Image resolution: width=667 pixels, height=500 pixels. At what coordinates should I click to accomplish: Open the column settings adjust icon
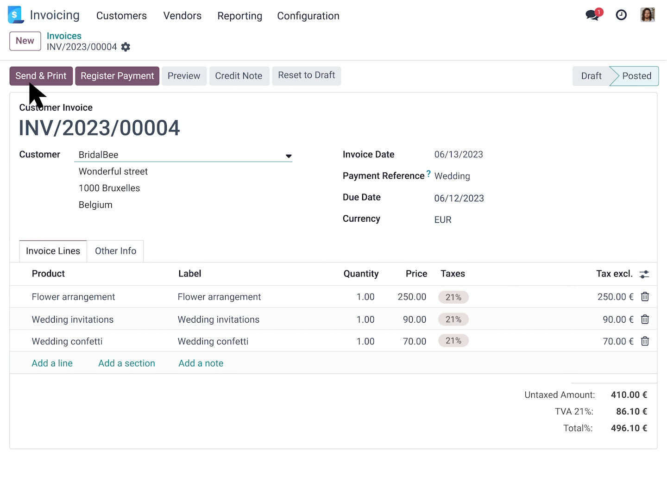tap(644, 274)
